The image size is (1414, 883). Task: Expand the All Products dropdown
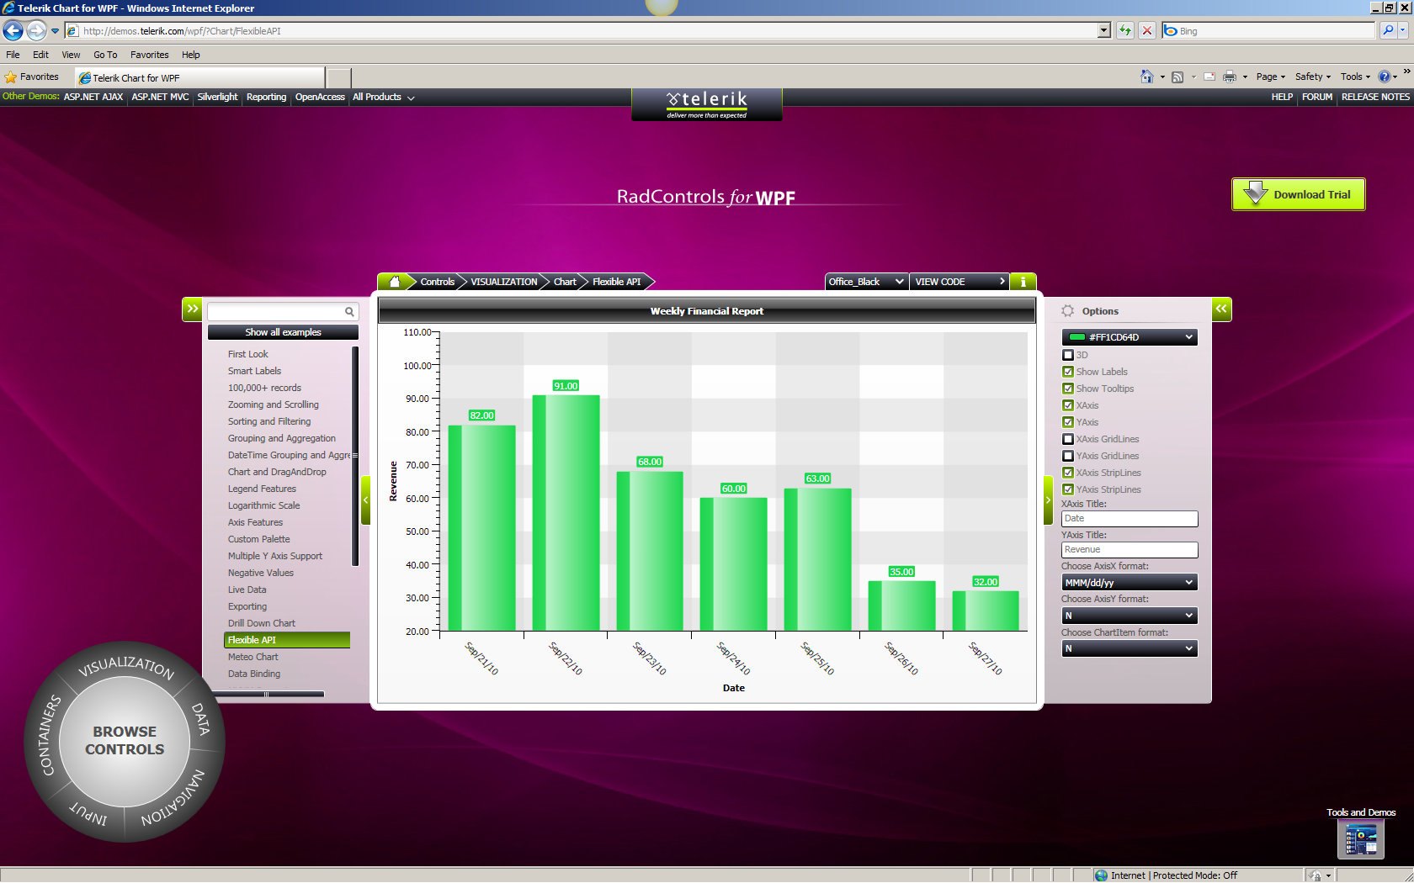pyautogui.click(x=384, y=98)
